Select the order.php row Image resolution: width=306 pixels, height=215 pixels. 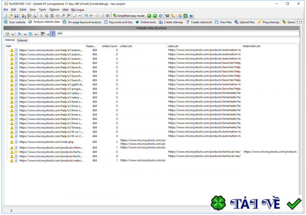[151, 142]
